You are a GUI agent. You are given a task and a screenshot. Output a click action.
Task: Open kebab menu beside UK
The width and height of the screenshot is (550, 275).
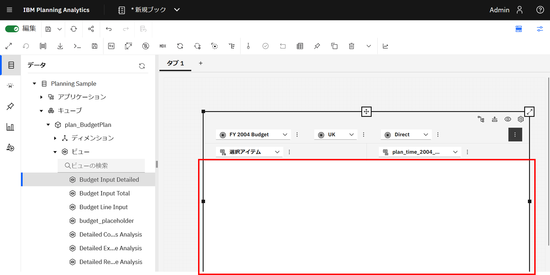(x=364, y=135)
